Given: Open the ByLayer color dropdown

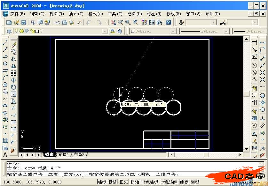Looking at the screenshot, I should (173, 31).
